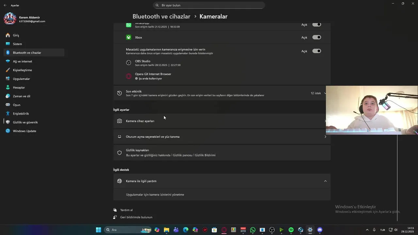Open Uygulamalar için kamera izinlerini yönetme link
This screenshot has width=418, height=235.
coord(155,195)
